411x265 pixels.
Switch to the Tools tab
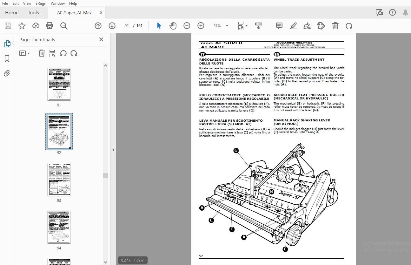pos(33,13)
